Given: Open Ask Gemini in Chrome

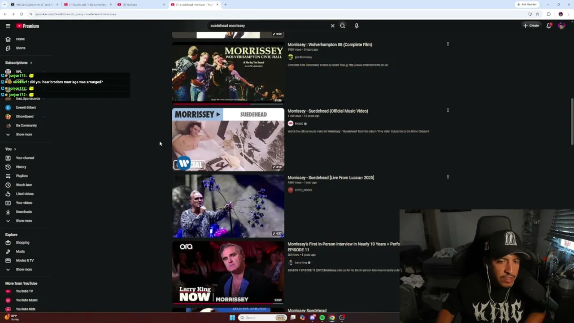Looking at the screenshot, I should [527, 4].
